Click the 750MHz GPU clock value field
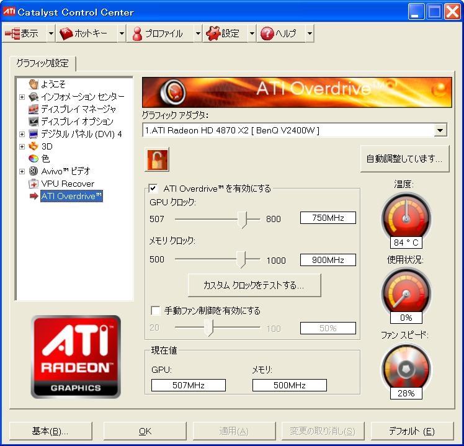 [x=328, y=218]
